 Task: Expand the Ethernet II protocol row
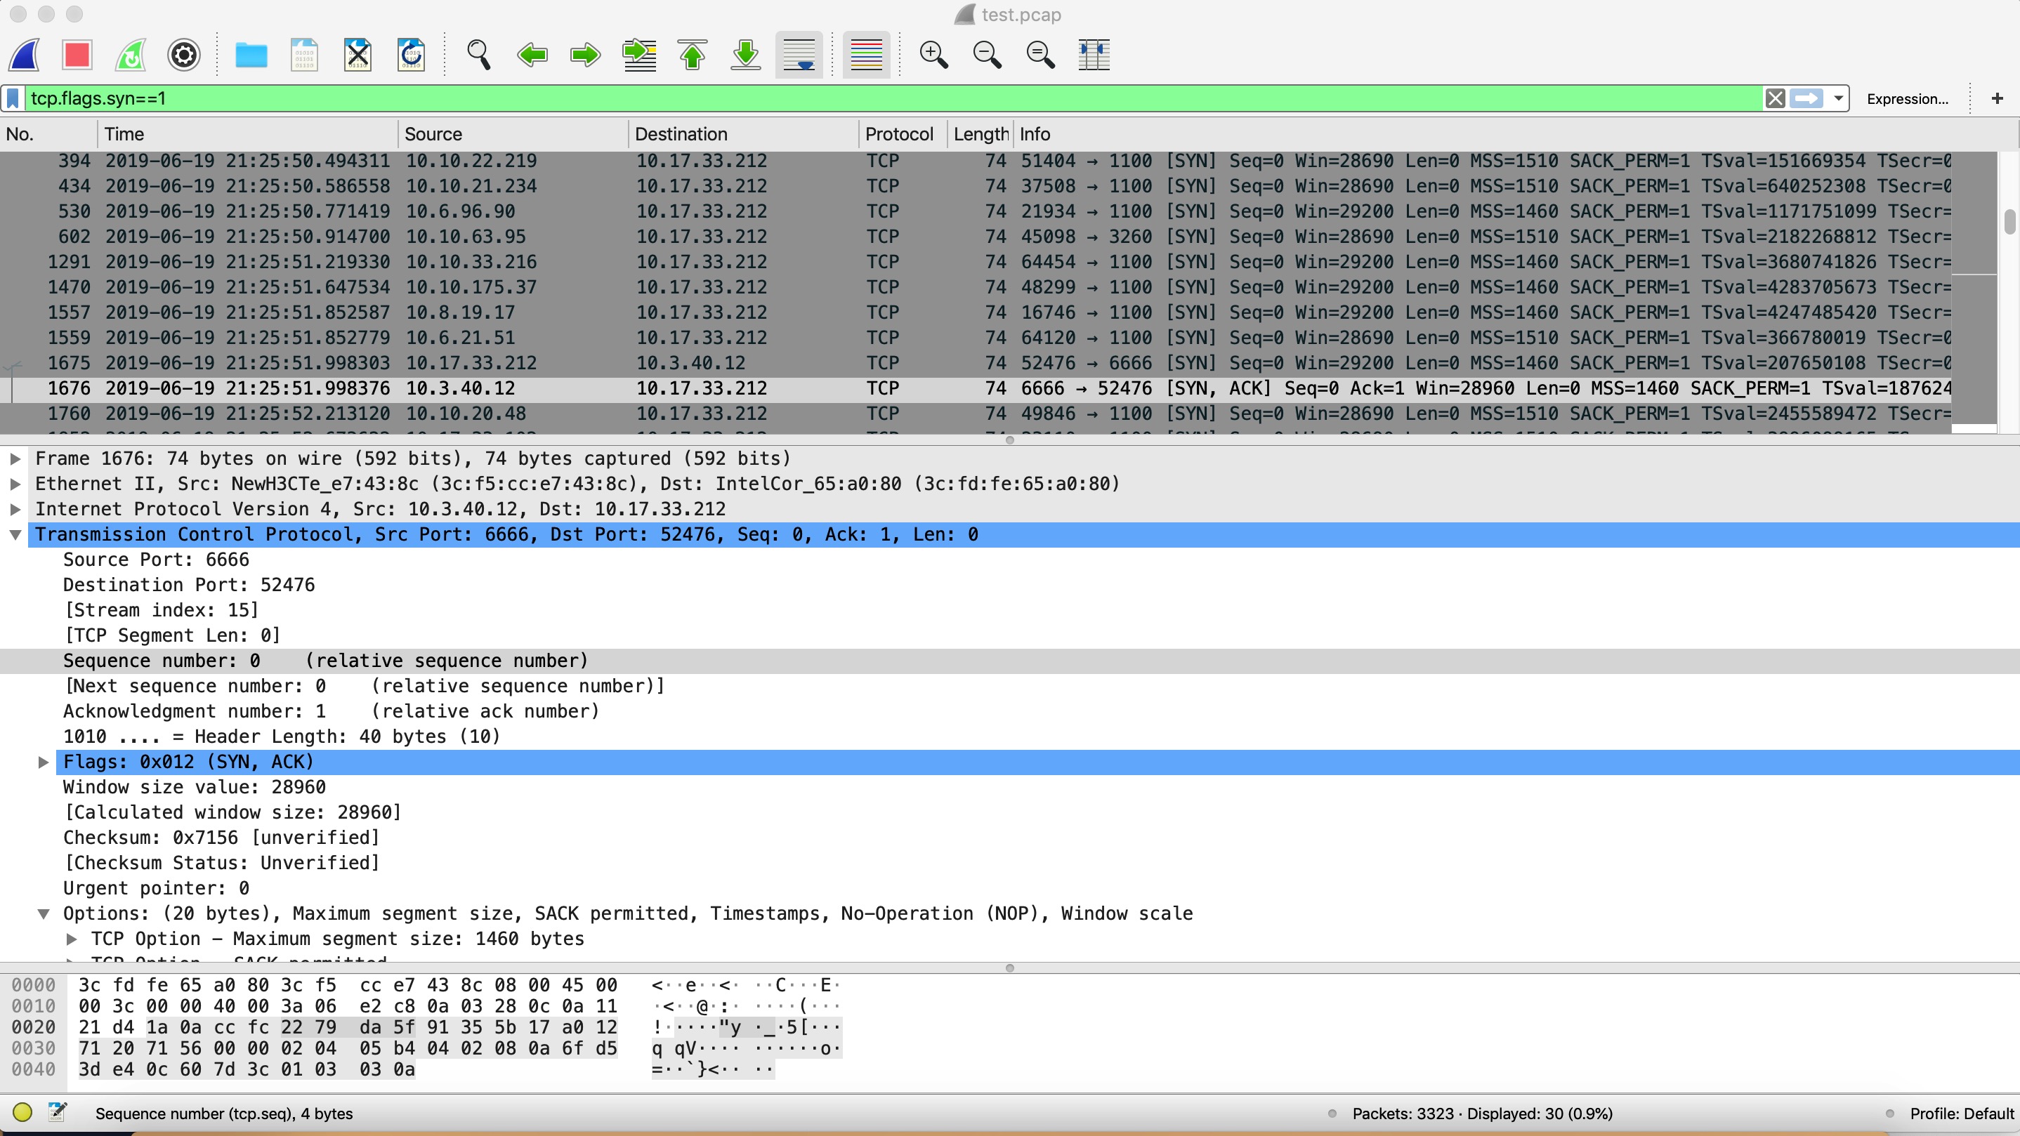click(16, 484)
